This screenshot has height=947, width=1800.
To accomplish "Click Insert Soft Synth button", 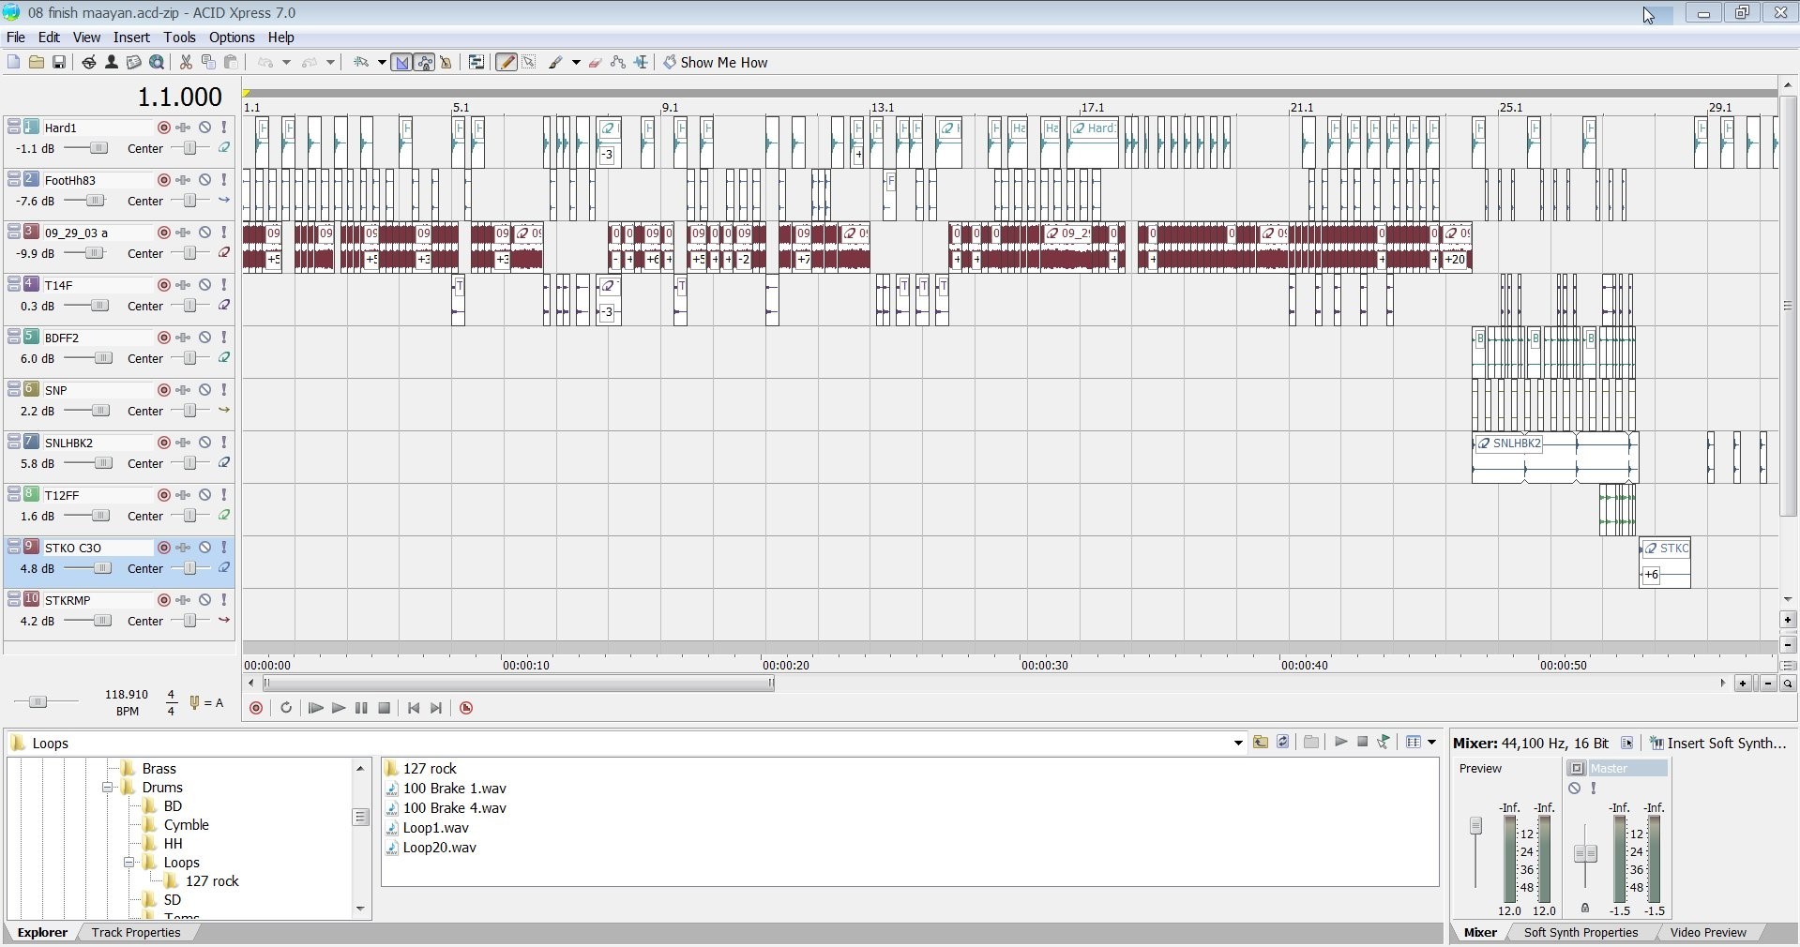I will pos(1718,744).
